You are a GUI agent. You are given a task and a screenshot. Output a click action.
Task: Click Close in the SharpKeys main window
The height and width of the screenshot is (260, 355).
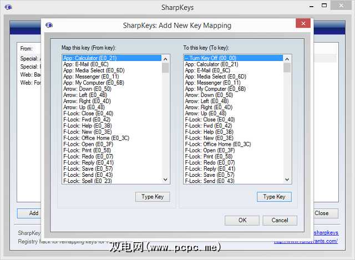326,213
